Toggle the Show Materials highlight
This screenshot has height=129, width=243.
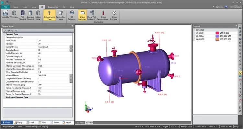pos(82,15)
